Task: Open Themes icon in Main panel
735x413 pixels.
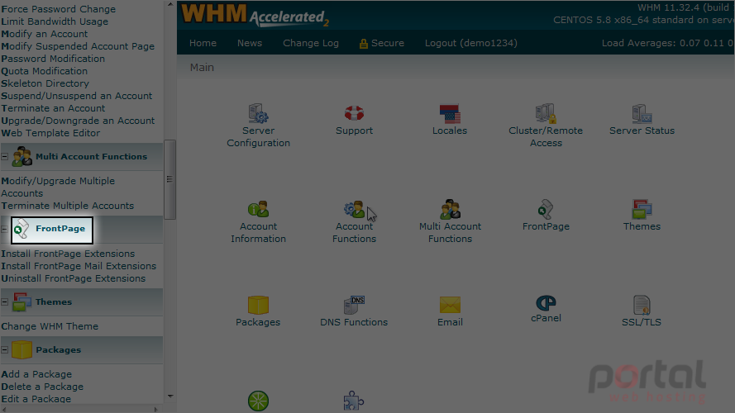Action: [x=642, y=209]
